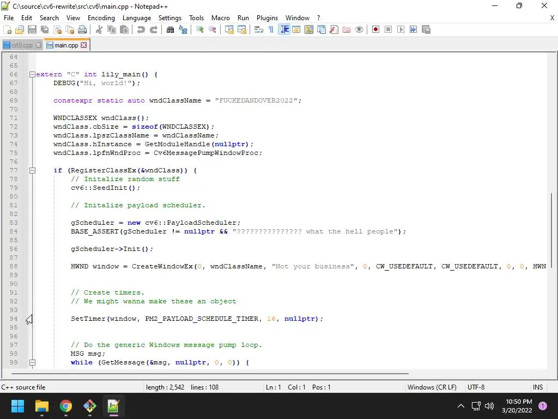Paste clipboard with the toolbar paste icon
The height and width of the screenshot is (419, 558).
point(124,29)
